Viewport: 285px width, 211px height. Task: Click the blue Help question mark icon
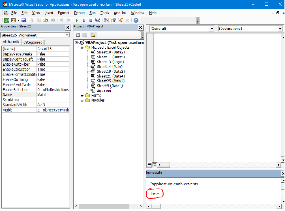coord(136,21)
